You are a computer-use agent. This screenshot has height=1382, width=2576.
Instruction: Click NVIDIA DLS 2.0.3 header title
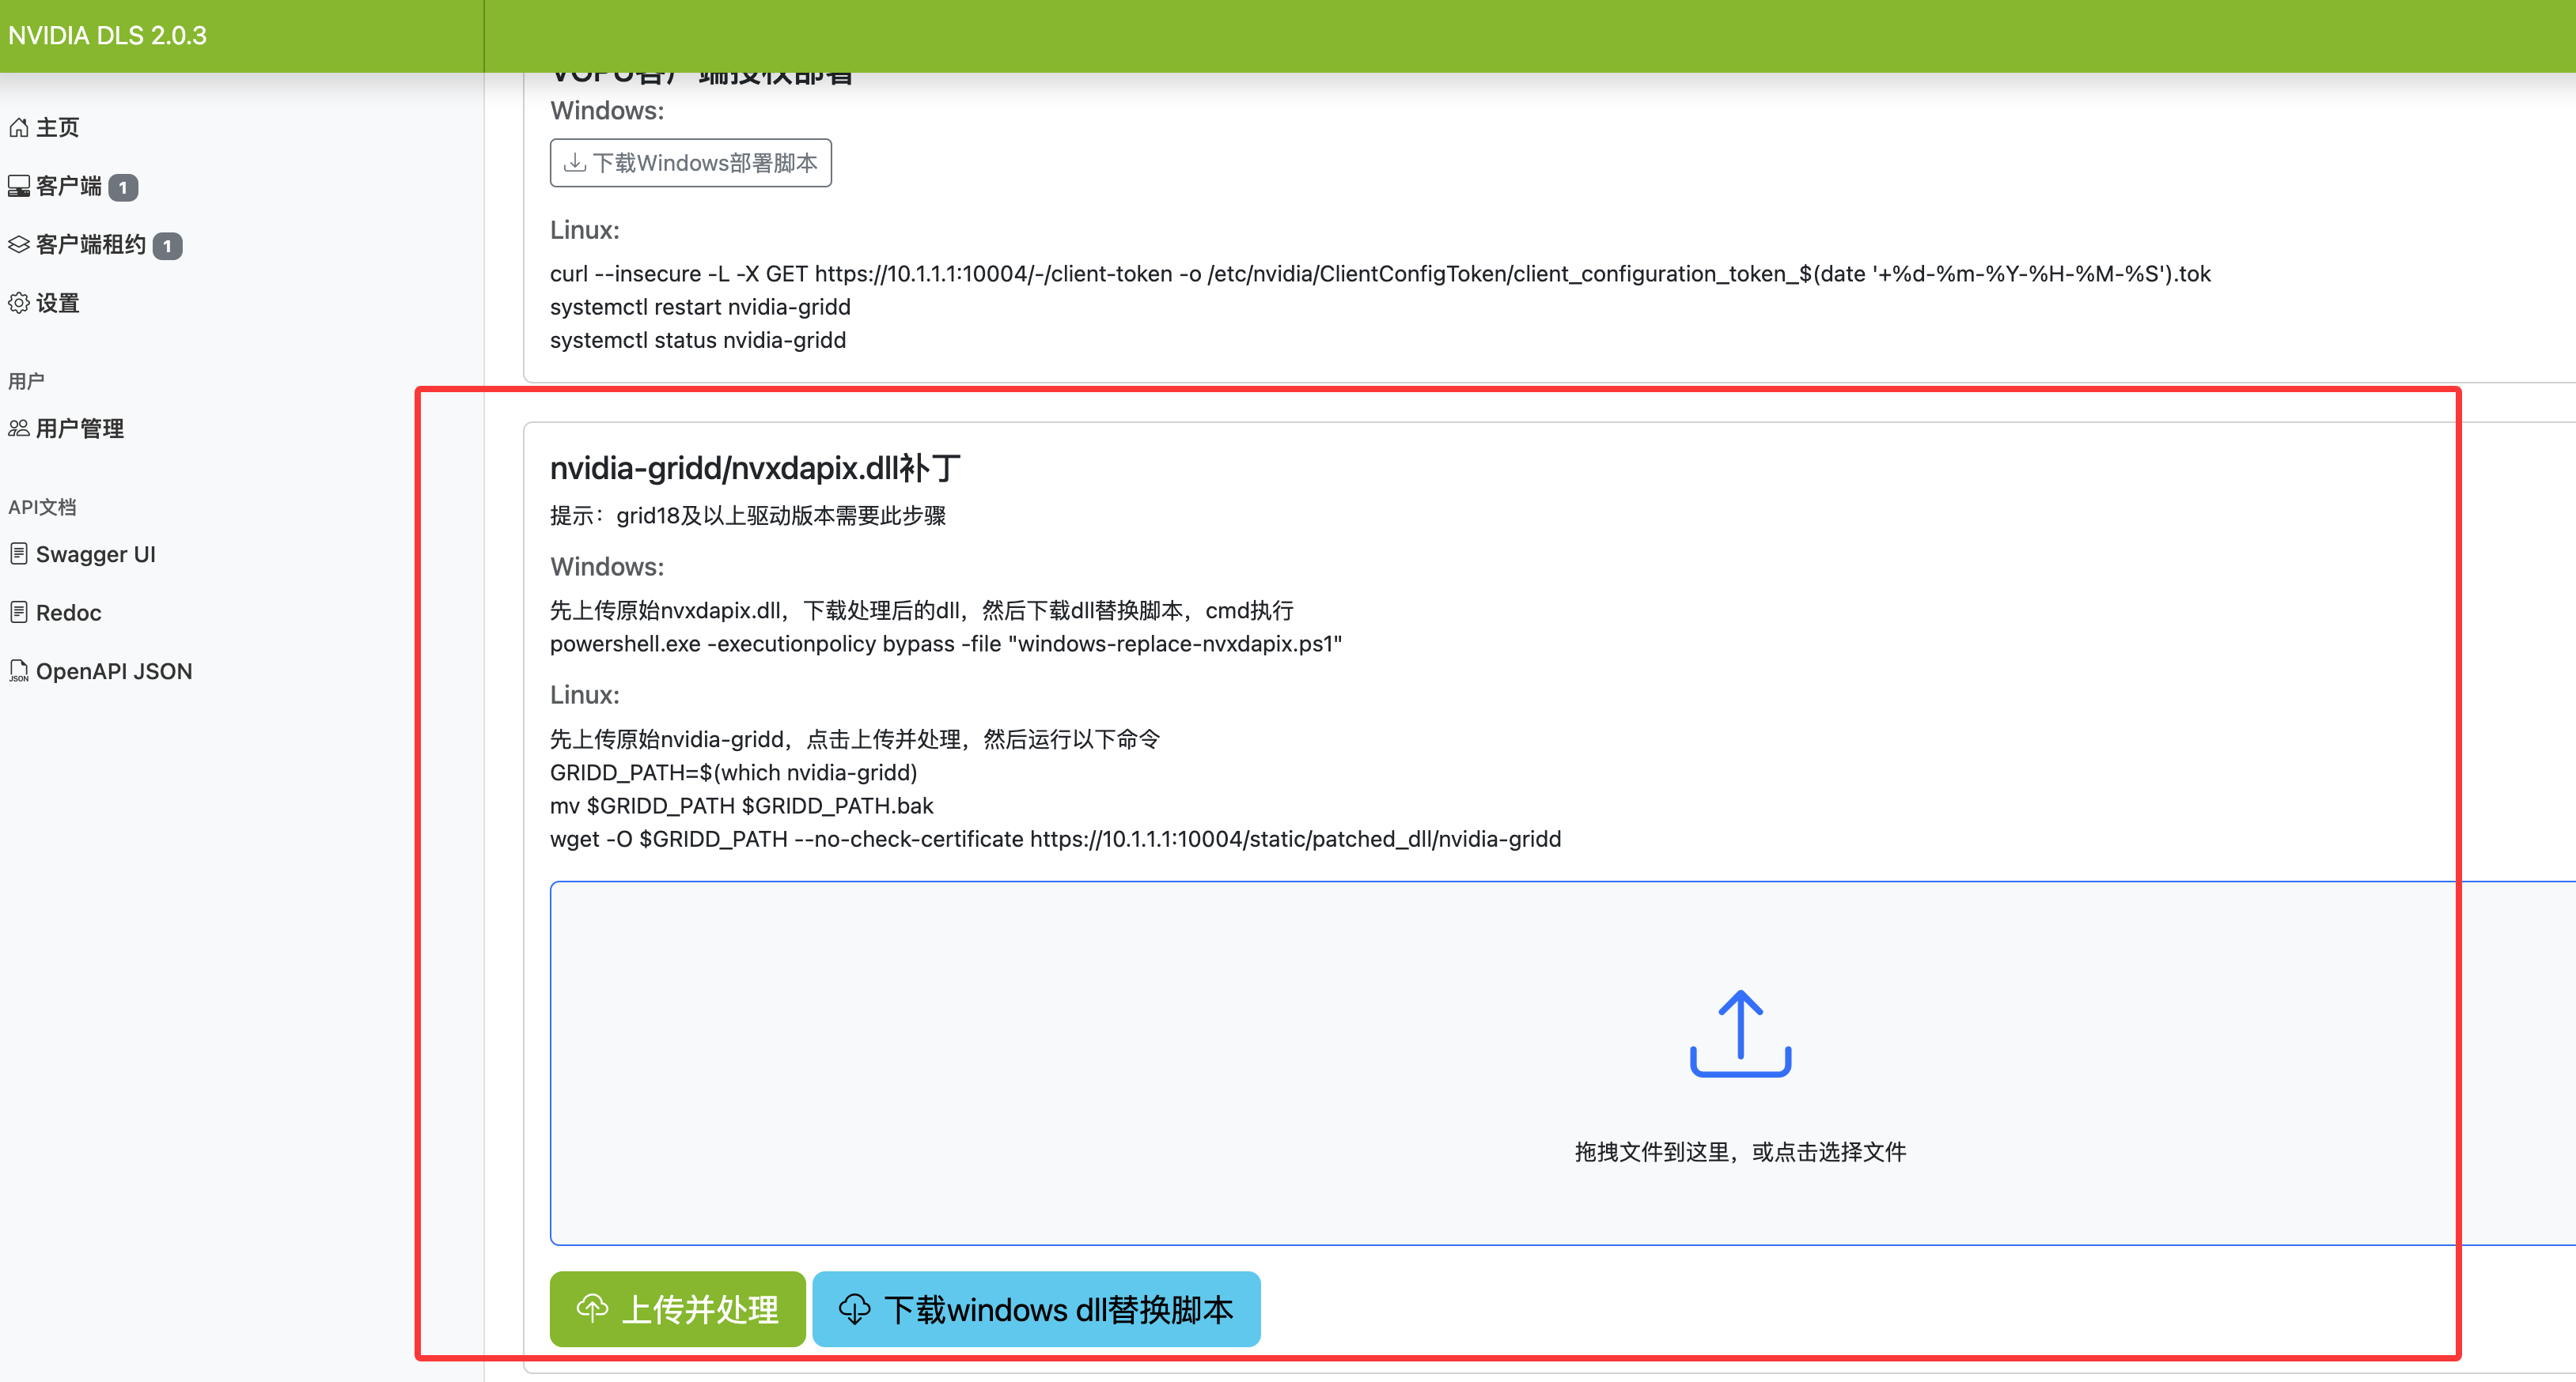107,36
